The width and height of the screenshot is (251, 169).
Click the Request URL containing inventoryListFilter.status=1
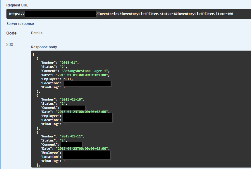(126, 13)
